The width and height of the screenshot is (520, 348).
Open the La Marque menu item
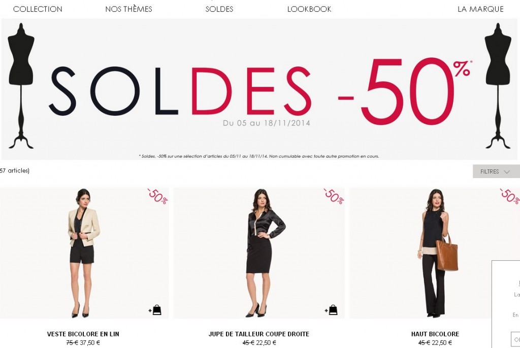tap(480, 9)
